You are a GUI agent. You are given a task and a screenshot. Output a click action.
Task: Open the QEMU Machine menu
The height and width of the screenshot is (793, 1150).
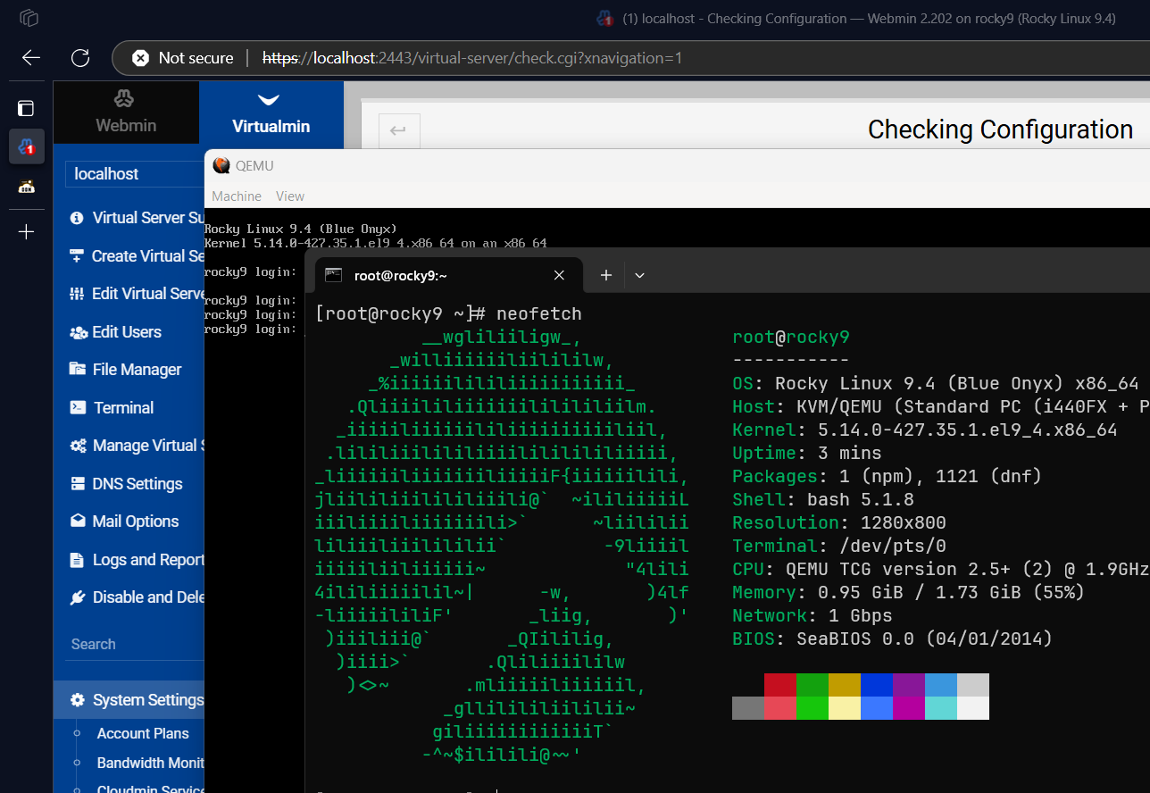[x=236, y=196]
